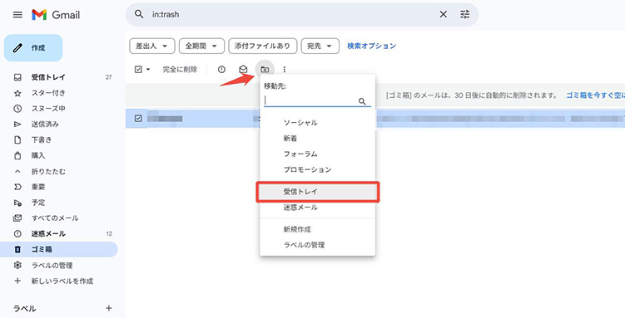The width and height of the screenshot is (625, 318).
Task: Click the gear icon beside ラベルの管理
Action: pyautogui.click(x=17, y=265)
